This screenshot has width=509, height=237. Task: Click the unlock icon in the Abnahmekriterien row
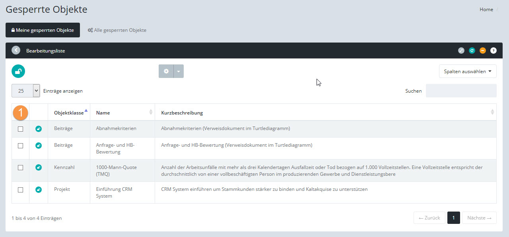pos(39,129)
